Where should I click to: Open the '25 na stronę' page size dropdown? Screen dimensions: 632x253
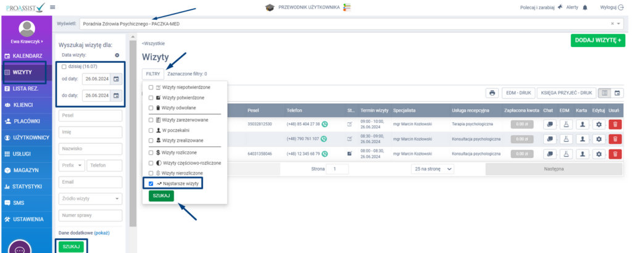point(433,168)
